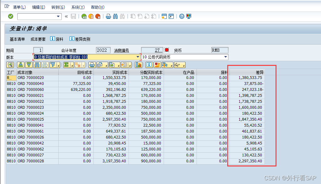321x184 pixels.
Task: Click the glasses display icon in ALV toolbar
Action: click(177, 65)
